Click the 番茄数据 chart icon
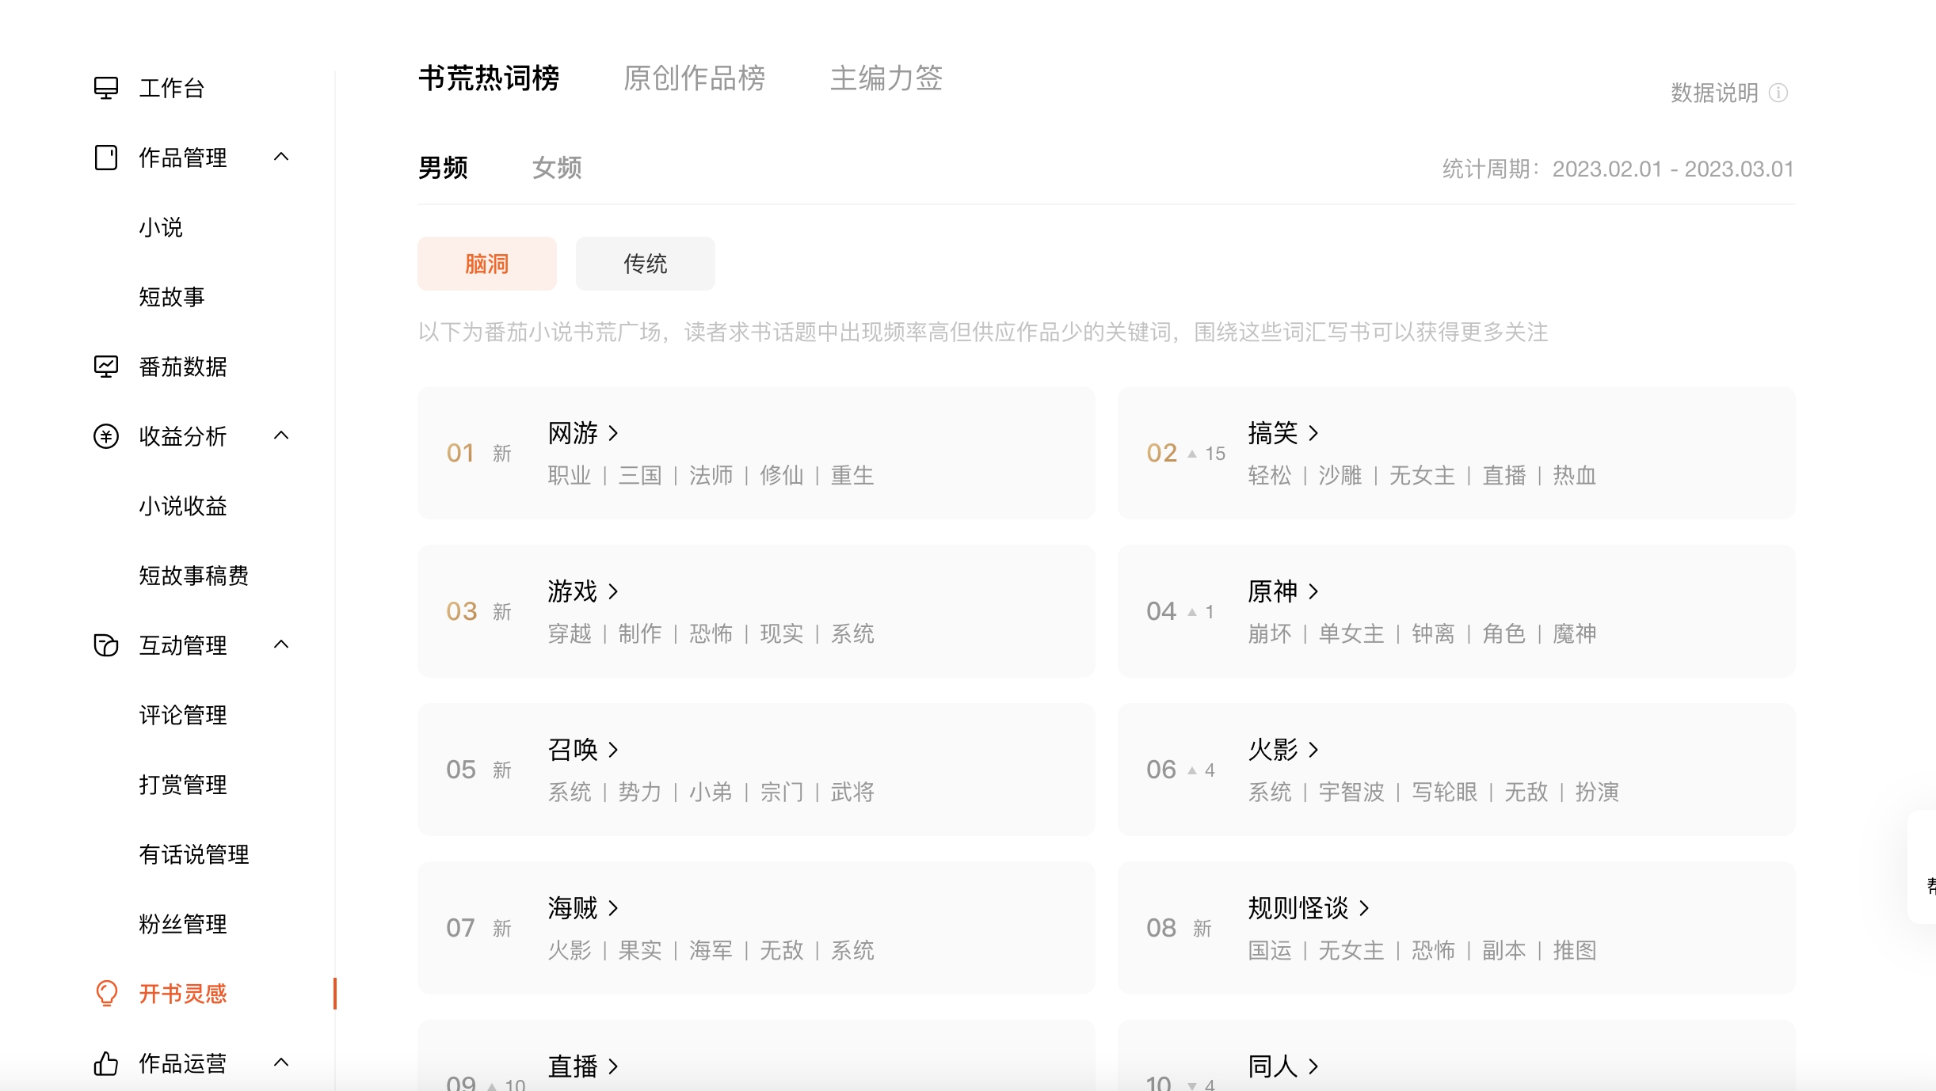The height and width of the screenshot is (1091, 1936). click(105, 367)
